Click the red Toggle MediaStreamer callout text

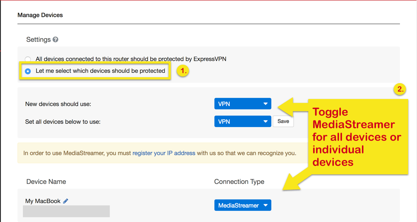[357, 137]
